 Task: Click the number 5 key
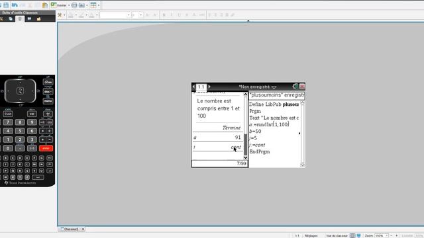pos(20,131)
